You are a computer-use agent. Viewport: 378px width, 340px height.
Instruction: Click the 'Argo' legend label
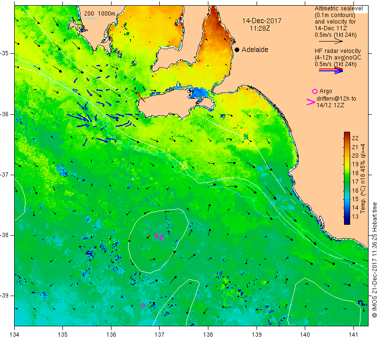(x=326, y=91)
